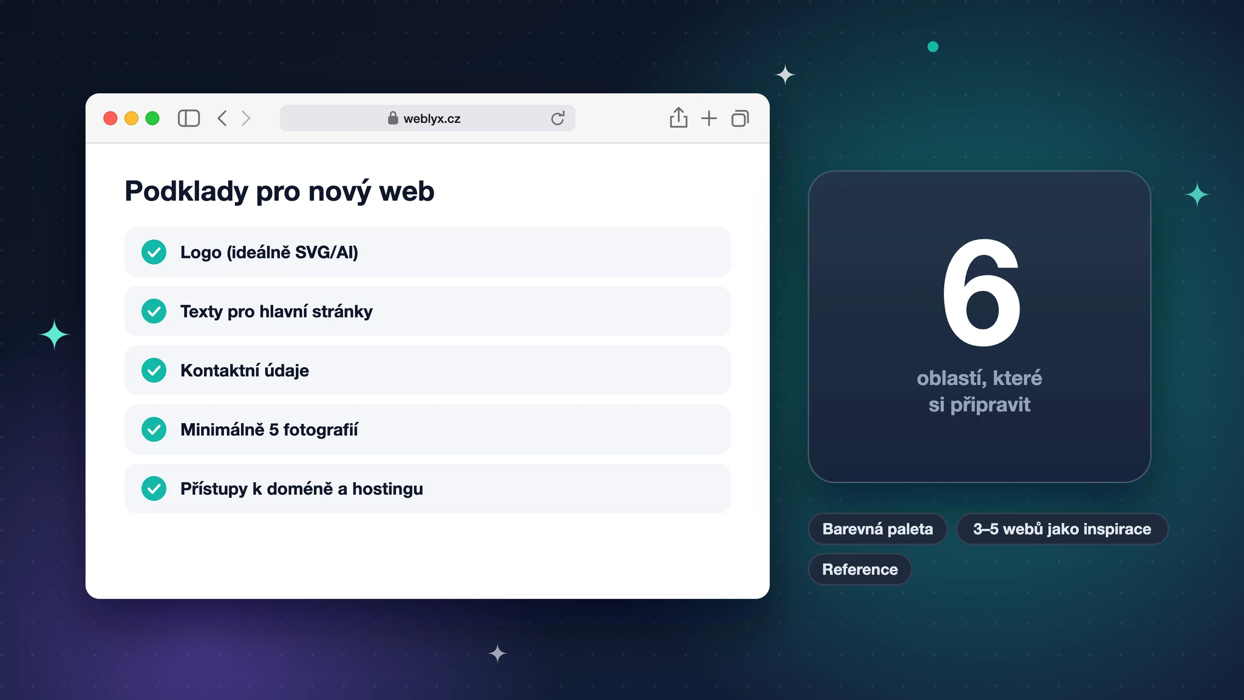Screen dimensions: 1244x700
Task: Toggle the browser sidebar icon
Action: 189,118
